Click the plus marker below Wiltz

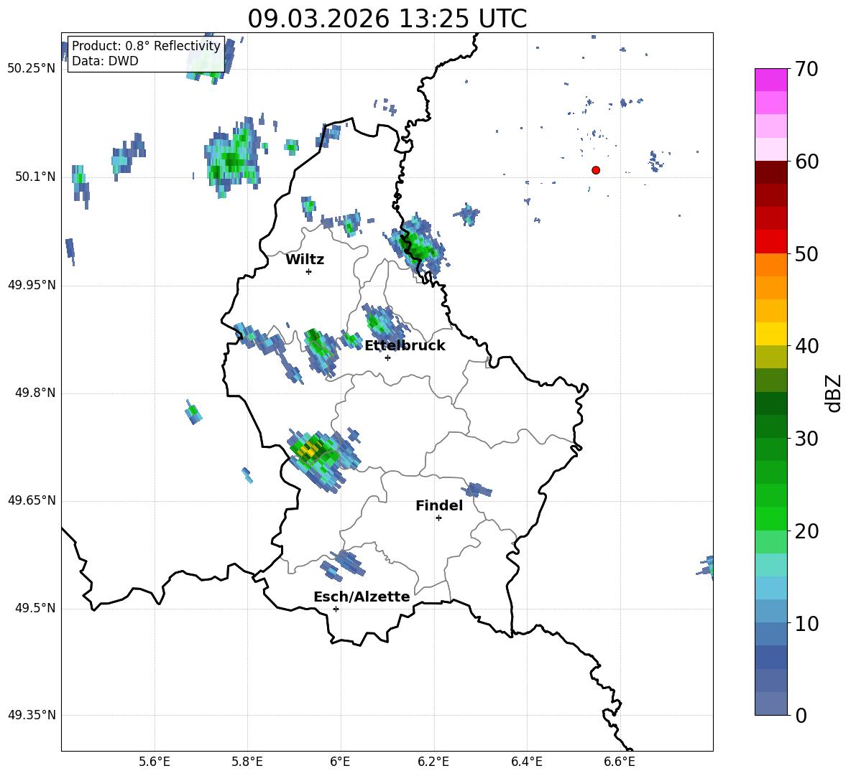[x=308, y=271]
